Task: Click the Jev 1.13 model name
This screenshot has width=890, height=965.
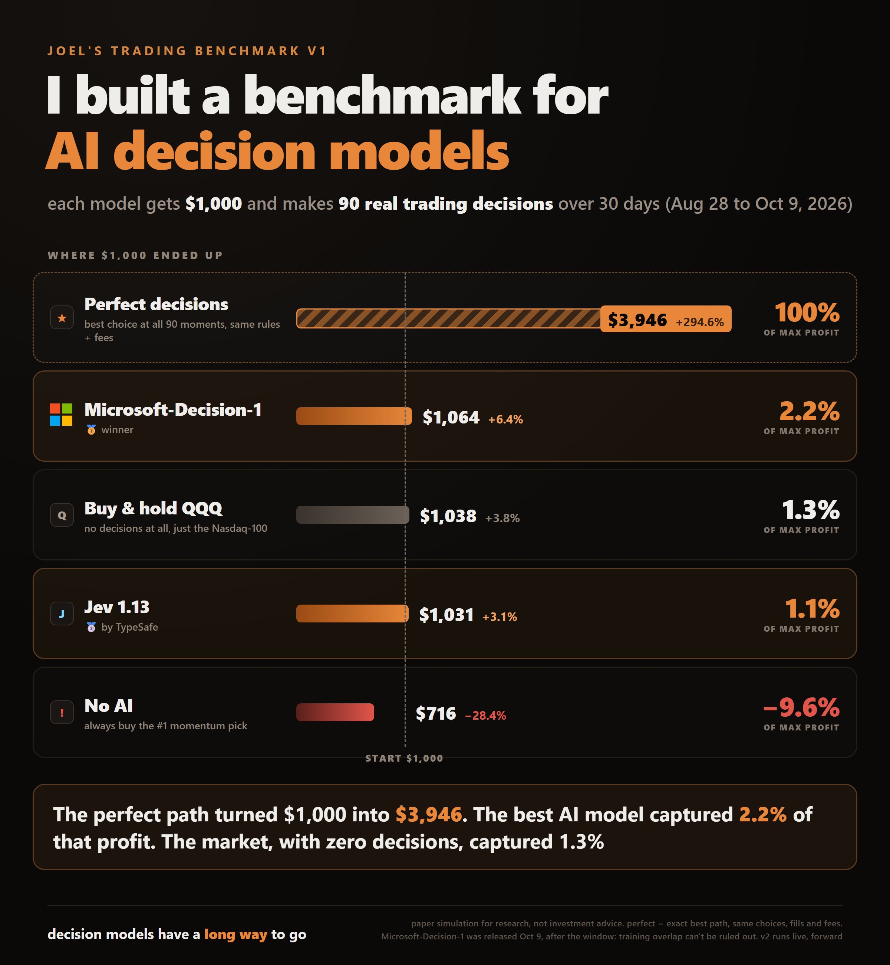Action: 117,607
